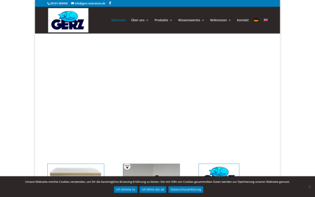Decline cookies with Ich lehne das ab
The width and height of the screenshot is (315, 197).
153,190
